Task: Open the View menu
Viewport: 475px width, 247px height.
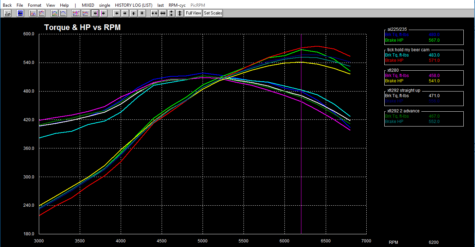Action: [50, 5]
